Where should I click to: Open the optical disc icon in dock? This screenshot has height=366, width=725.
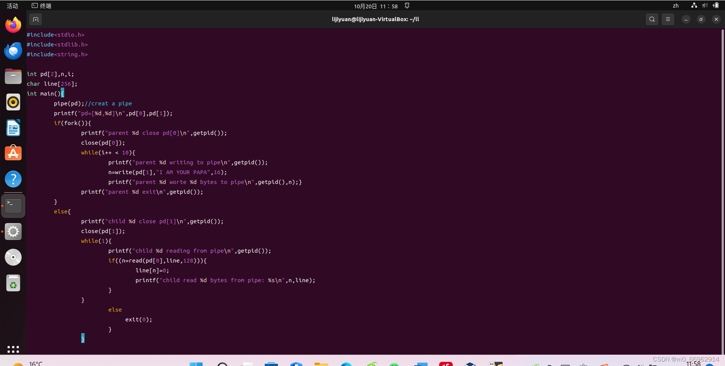(x=13, y=257)
